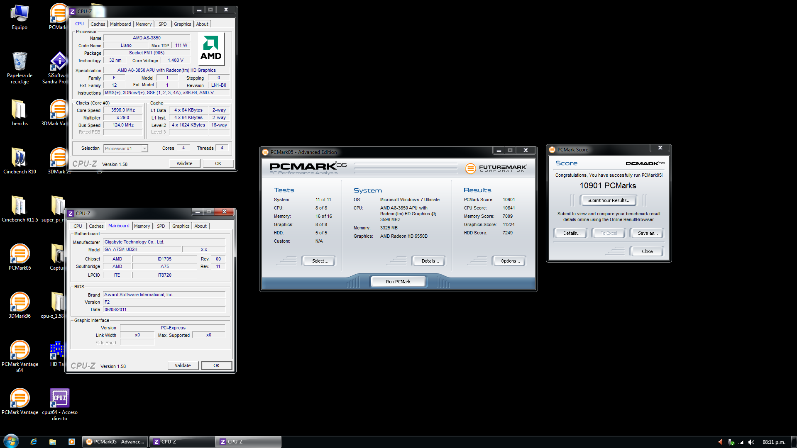Click the GA-A75M-UD2H model field
The image size is (797, 448).
pyautogui.click(x=142, y=249)
